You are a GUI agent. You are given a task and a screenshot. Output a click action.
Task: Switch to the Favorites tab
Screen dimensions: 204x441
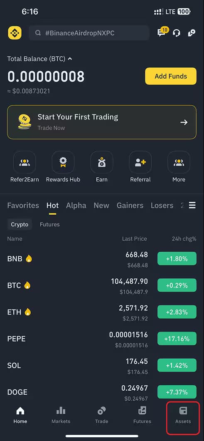click(23, 205)
